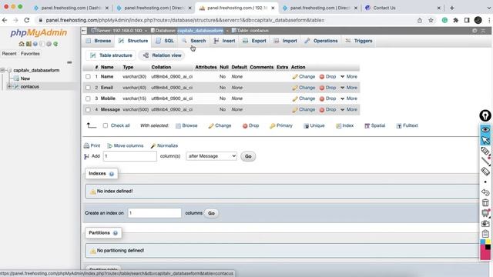The width and height of the screenshot is (493, 277).
Task: Open the 'after Message' position dropdown
Action: (x=211, y=156)
